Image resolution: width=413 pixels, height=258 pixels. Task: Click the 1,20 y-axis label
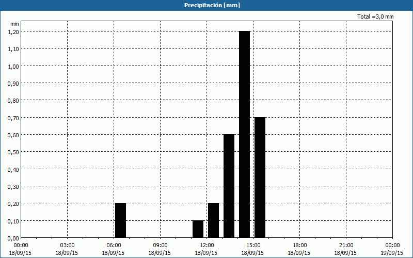click(x=13, y=31)
